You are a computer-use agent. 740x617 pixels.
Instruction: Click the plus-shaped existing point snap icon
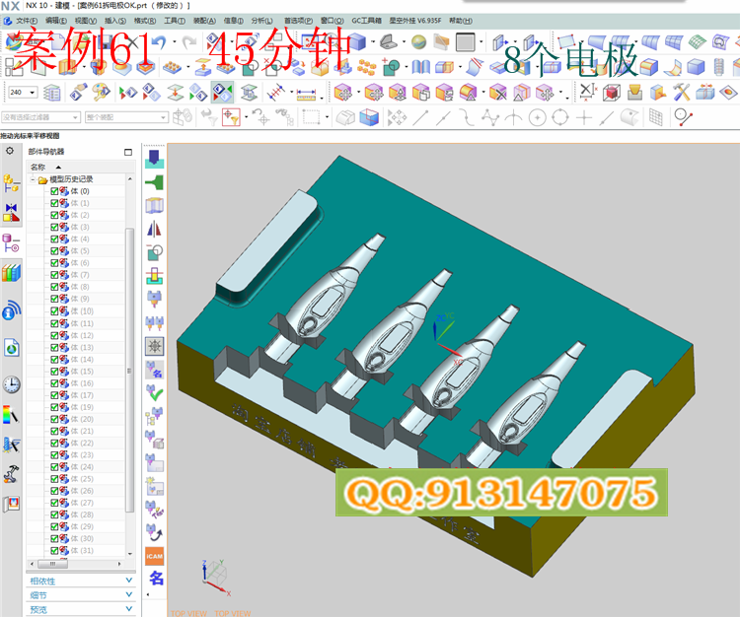coord(584,117)
